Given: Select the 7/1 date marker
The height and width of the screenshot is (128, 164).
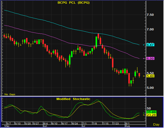Looking at the screenshot, I should click(x=84, y=124).
